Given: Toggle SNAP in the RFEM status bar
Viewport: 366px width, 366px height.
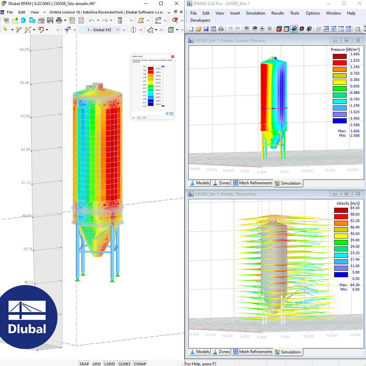Looking at the screenshot, I should [84, 364].
